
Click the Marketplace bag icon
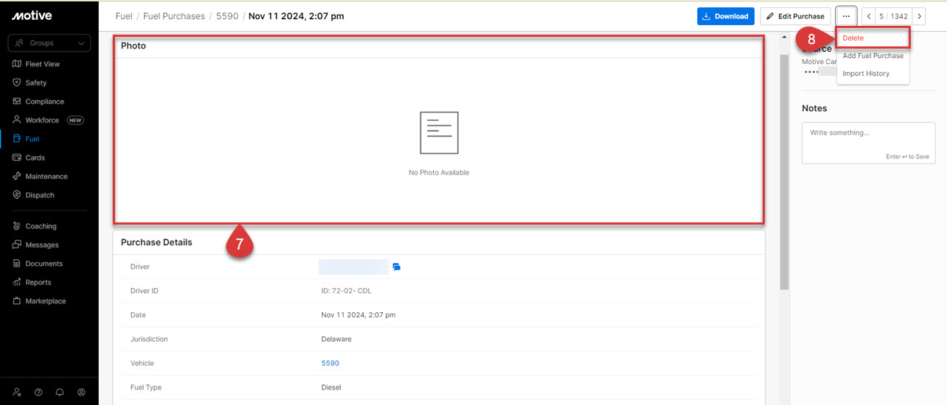(x=17, y=301)
